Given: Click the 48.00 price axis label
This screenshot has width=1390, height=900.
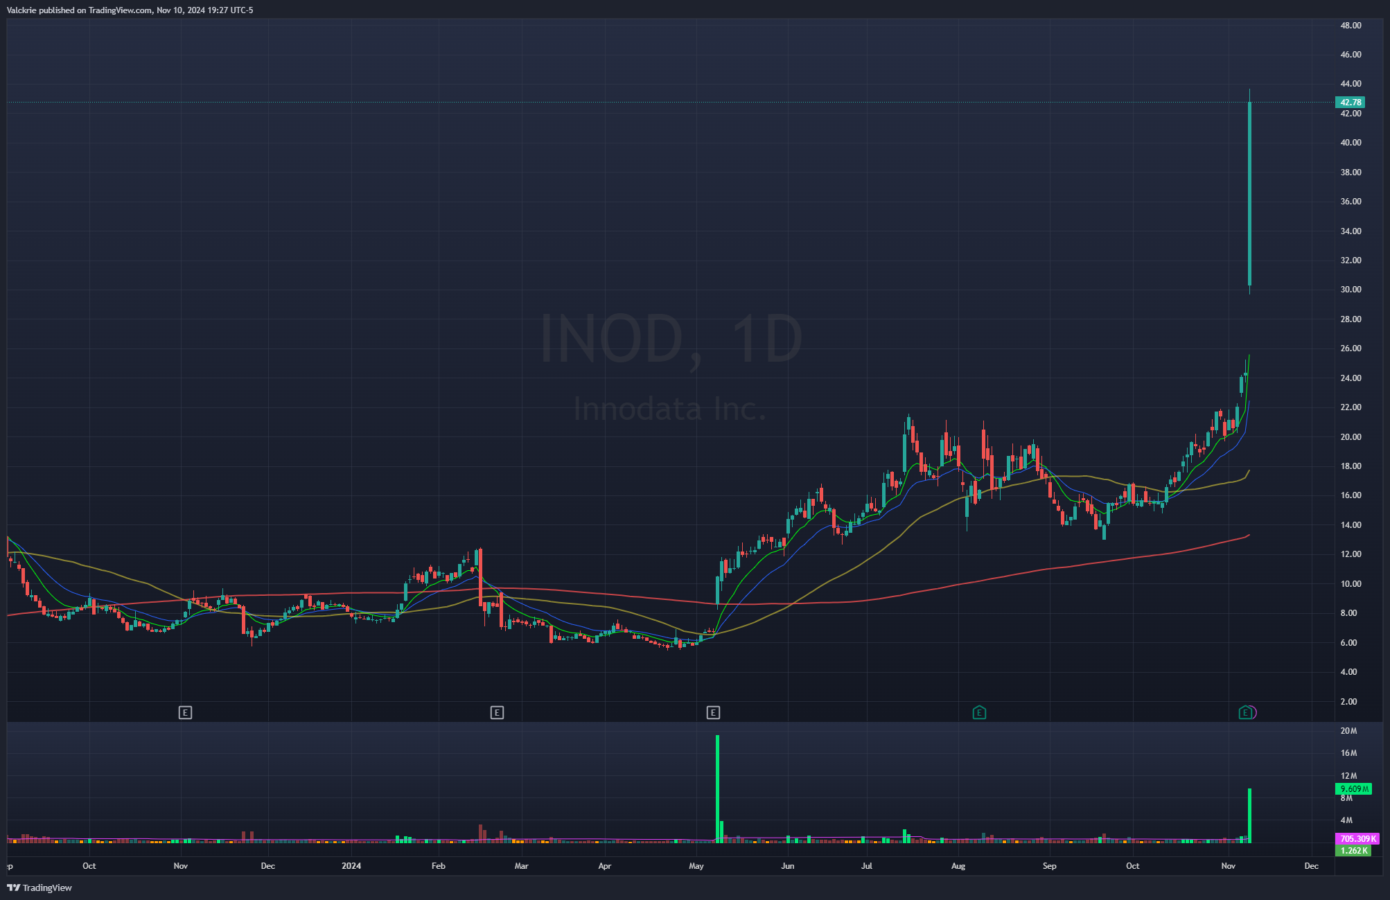Looking at the screenshot, I should [x=1351, y=25].
